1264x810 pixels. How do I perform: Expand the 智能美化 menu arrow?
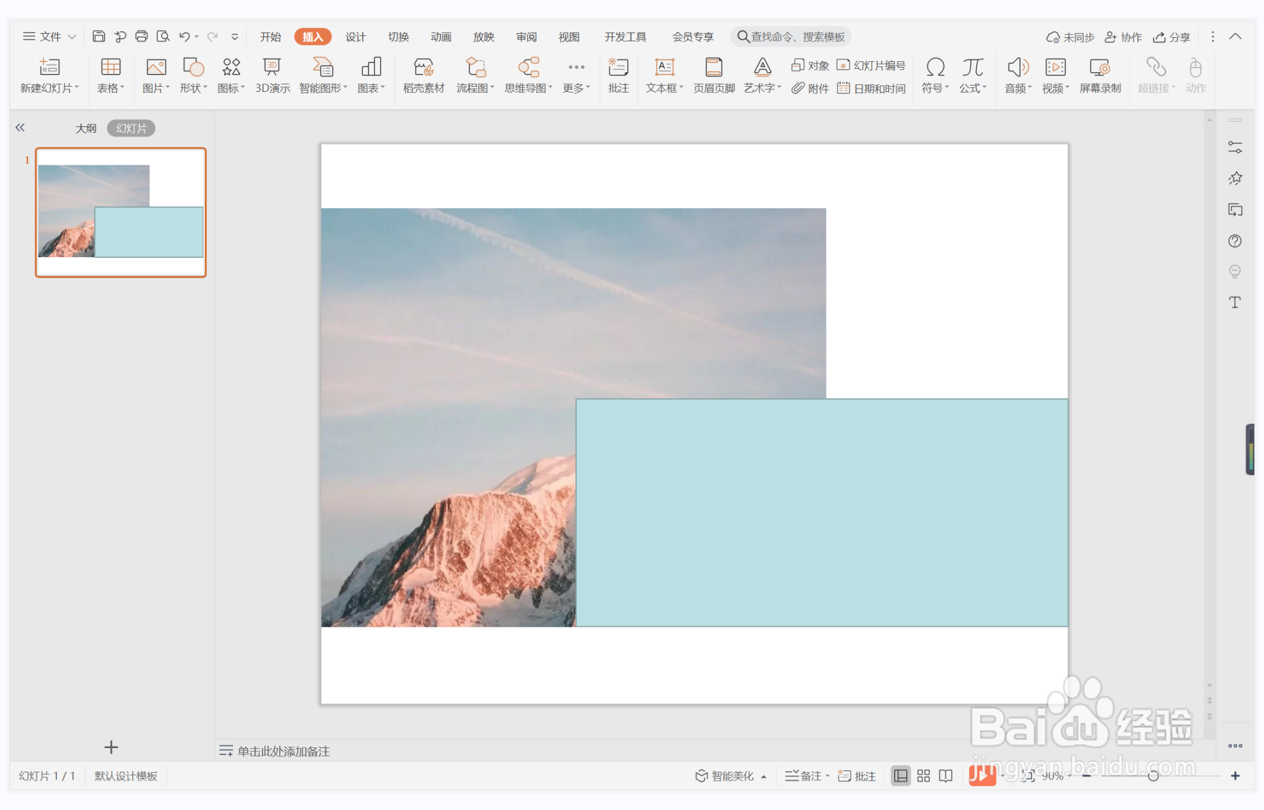click(764, 776)
